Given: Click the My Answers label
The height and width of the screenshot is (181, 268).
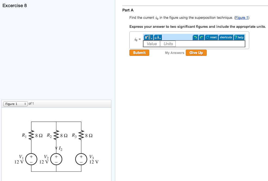Looking at the screenshot, I should (x=175, y=53).
